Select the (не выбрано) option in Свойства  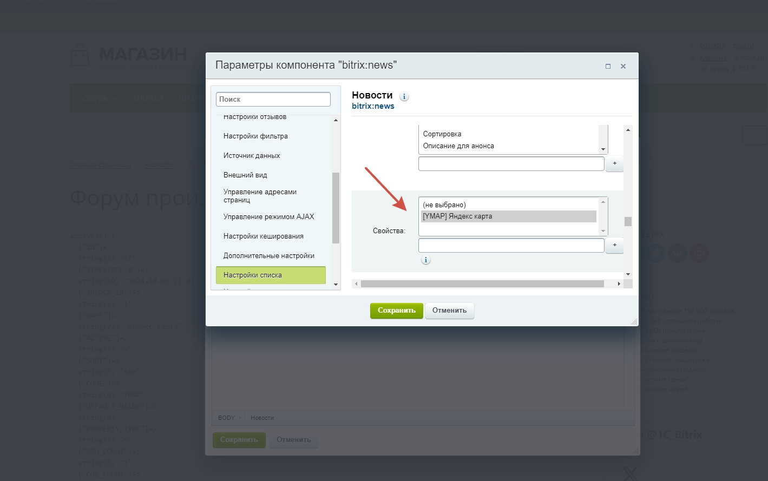coord(509,205)
